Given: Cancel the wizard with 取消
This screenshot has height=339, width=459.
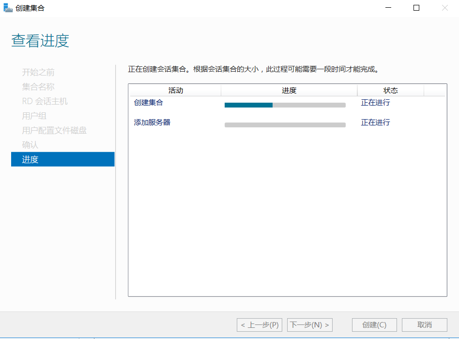Looking at the screenshot, I should (425, 325).
